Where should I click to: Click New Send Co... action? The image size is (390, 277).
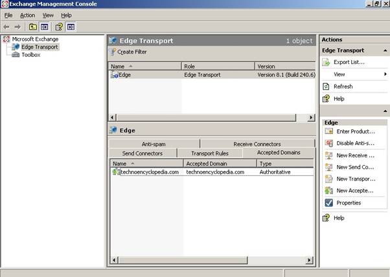pyautogui.click(x=355, y=167)
